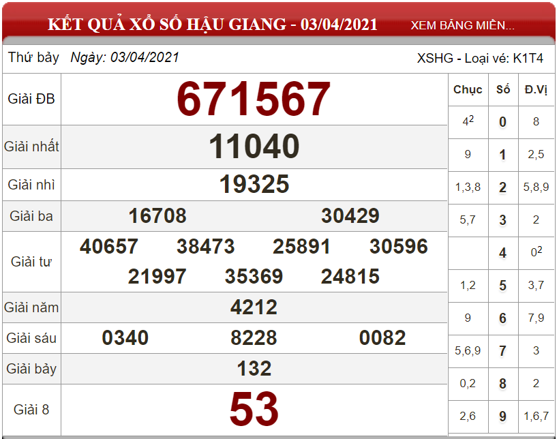Click the Đ.Vị cell showing '2,5'
Image resolution: width=559 pixels, height=439 pixels.
coord(536,154)
